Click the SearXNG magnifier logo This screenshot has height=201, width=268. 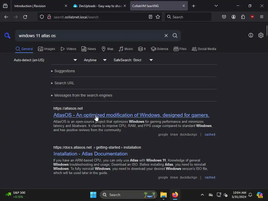click(x=7, y=36)
